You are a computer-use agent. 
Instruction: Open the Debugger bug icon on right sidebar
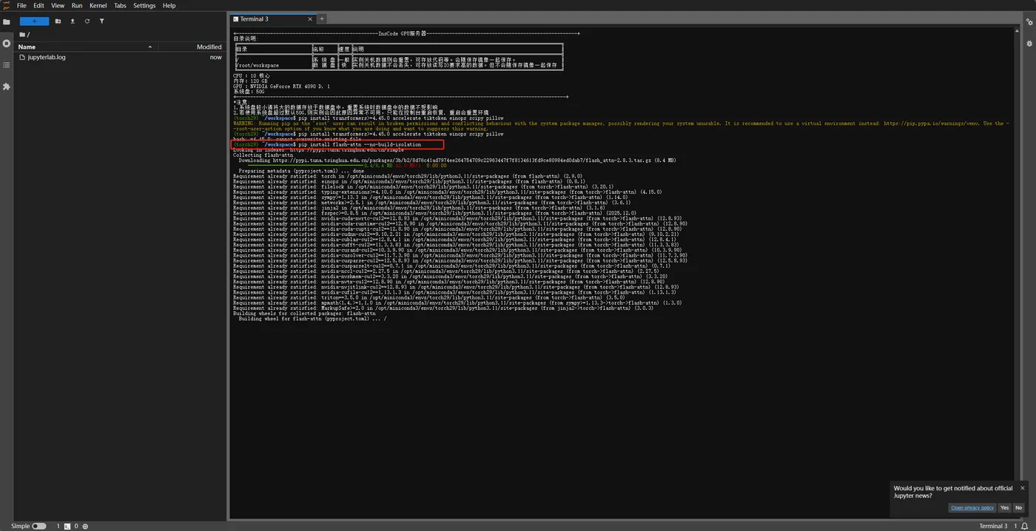1029,44
